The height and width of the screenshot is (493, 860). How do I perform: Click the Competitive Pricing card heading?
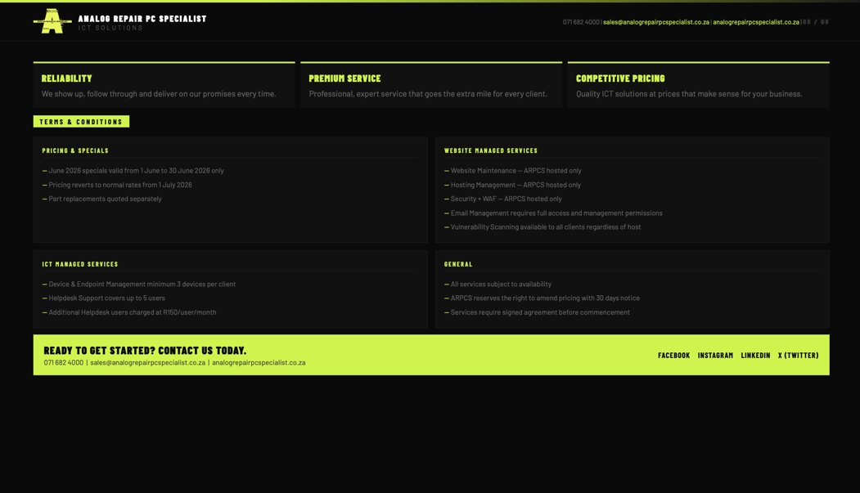[x=620, y=78]
